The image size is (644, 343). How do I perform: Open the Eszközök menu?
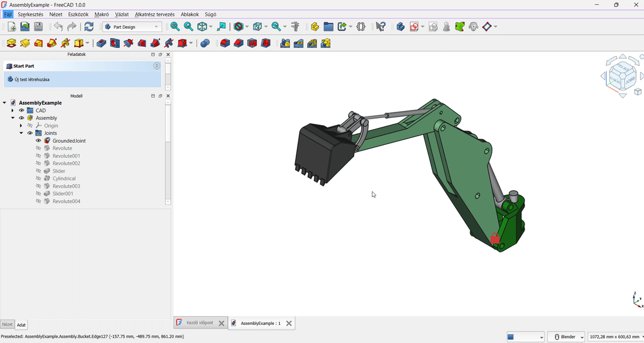(x=78, y=14)
